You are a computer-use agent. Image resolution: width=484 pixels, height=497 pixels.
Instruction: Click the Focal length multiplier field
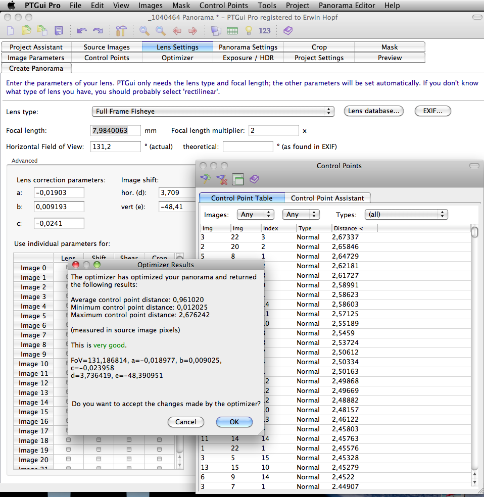pyautogui.click(x=273, y=130)
